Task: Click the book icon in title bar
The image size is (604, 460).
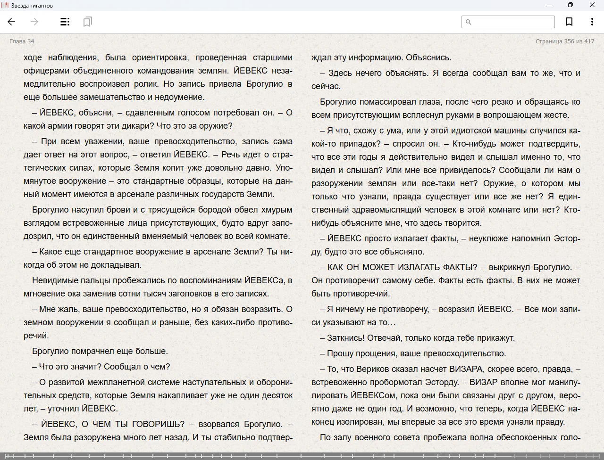Action: pos(5,5)
